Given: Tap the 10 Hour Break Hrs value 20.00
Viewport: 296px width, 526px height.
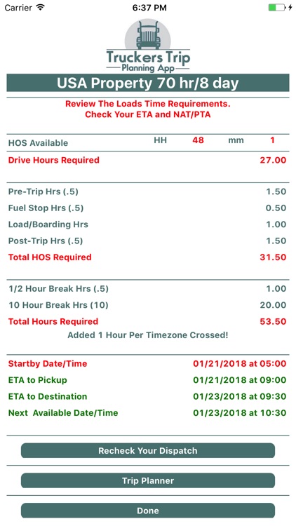Looking at the screenshot, I should [273, 305].
